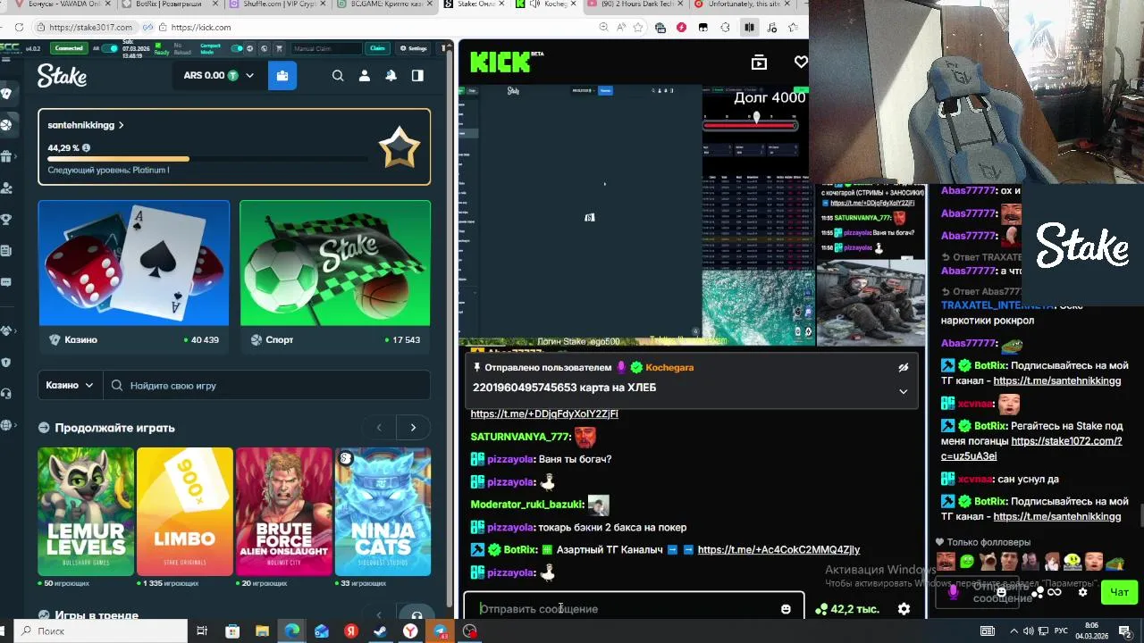
Task: Click the Долг 4000 red progress slider
Action: (x=751, y=125)
